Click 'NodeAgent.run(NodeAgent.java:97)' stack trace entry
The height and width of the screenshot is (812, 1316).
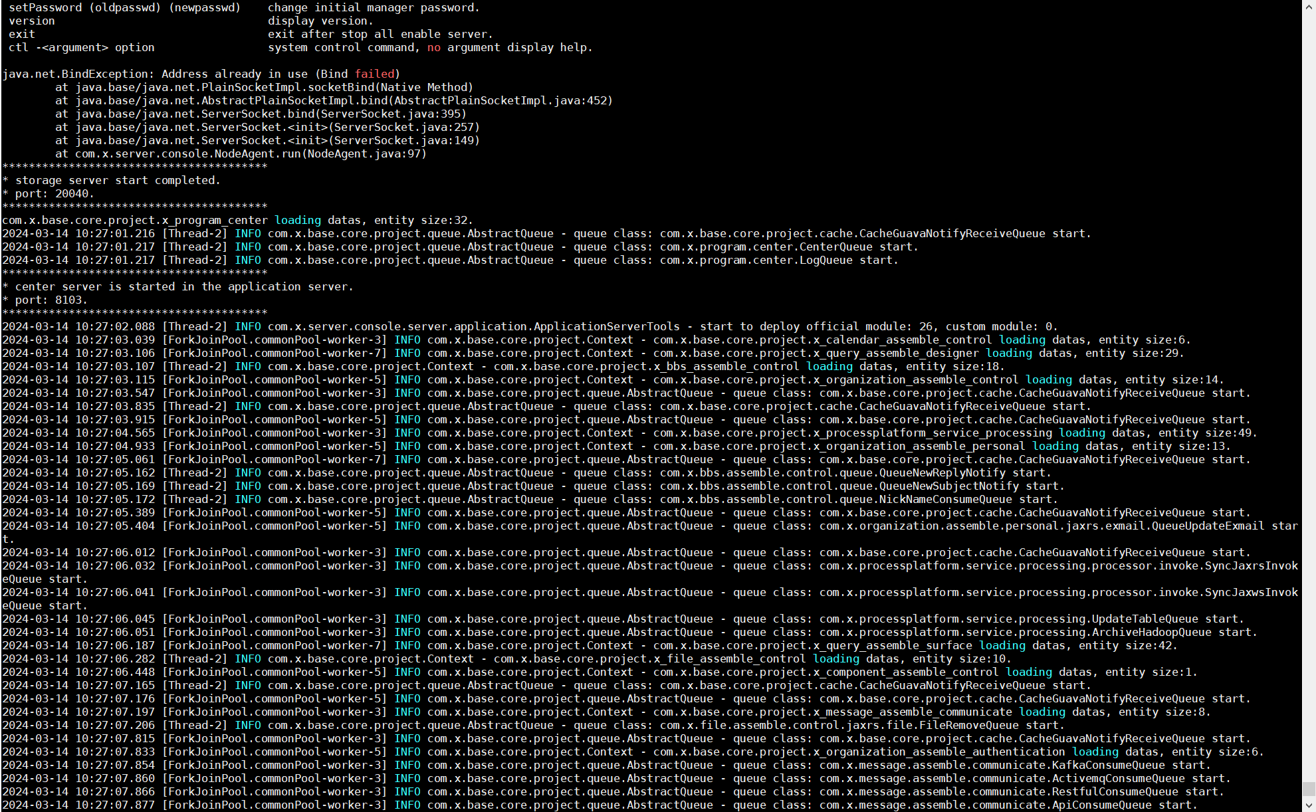[320, 153]
